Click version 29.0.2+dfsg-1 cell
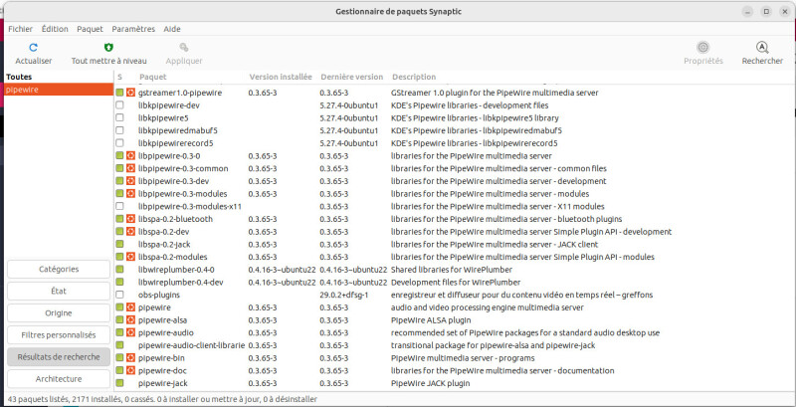This screenshot has height=407, width=796. pos(344,295)
